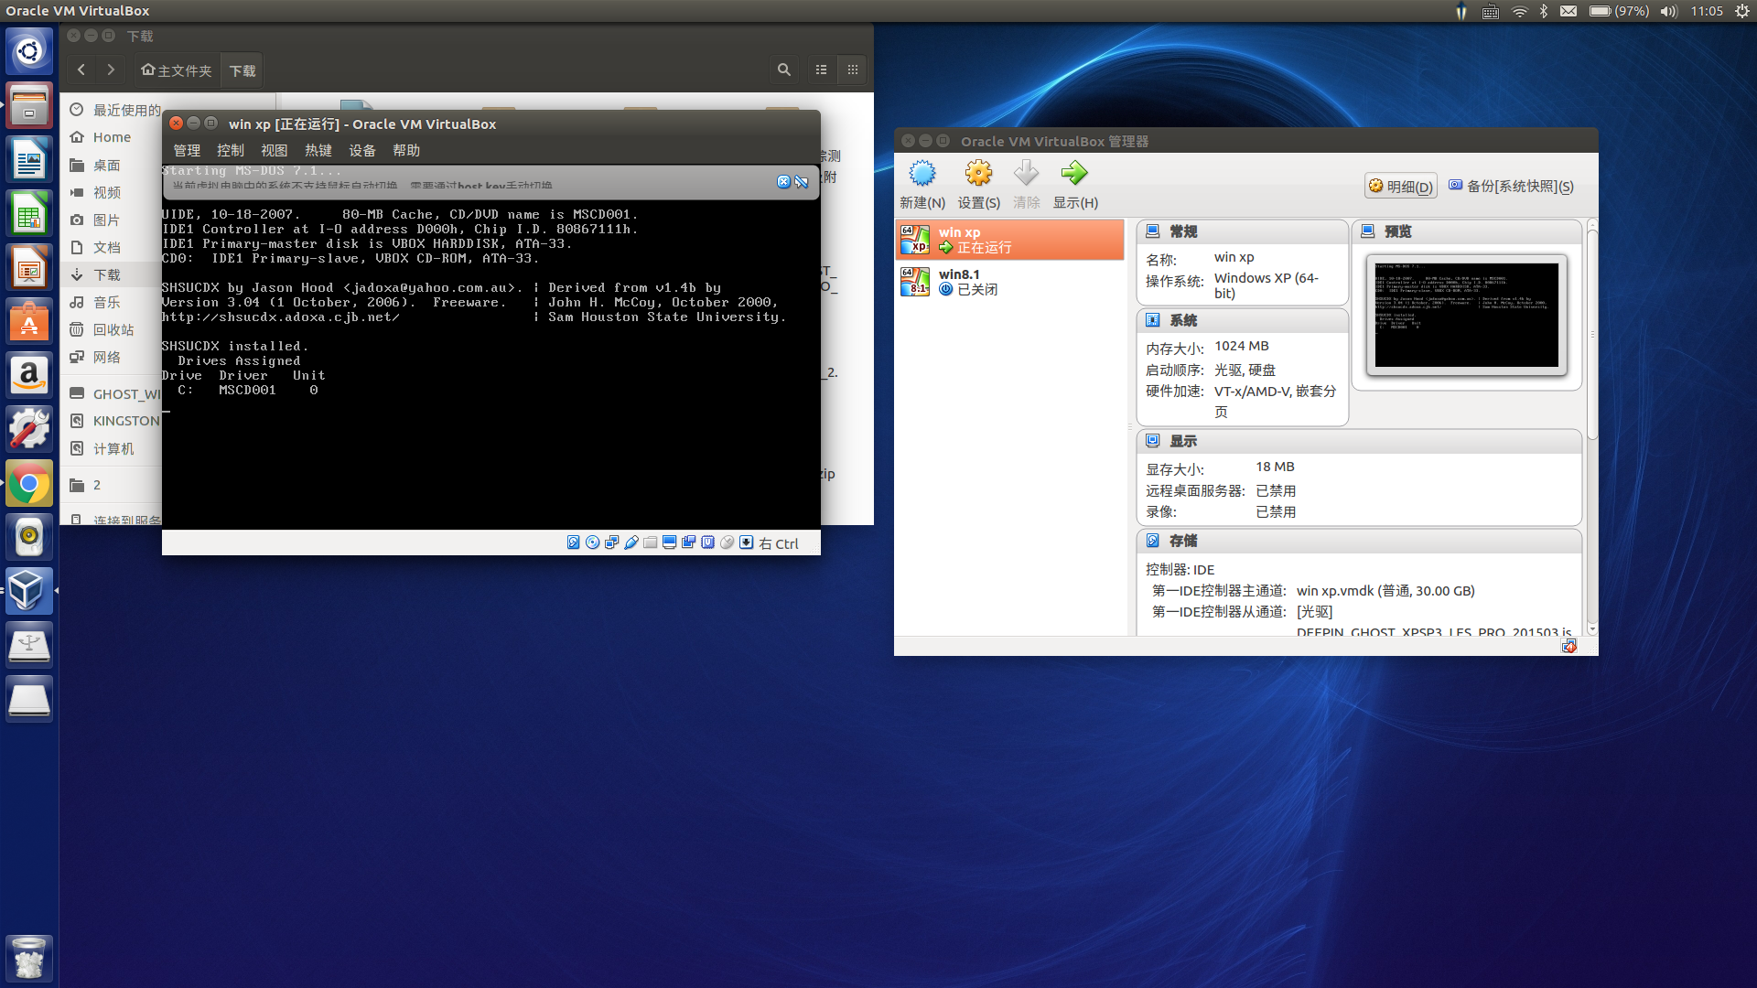Image resolution: width=1757 pixels, height=988 pixels.
Task: Switch file manager to list view
Action: coord(822,70)
